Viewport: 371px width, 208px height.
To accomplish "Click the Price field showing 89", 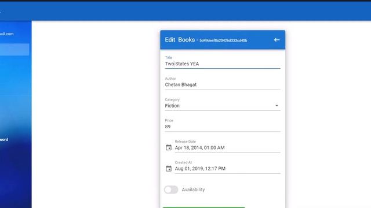I will point(223,127).
